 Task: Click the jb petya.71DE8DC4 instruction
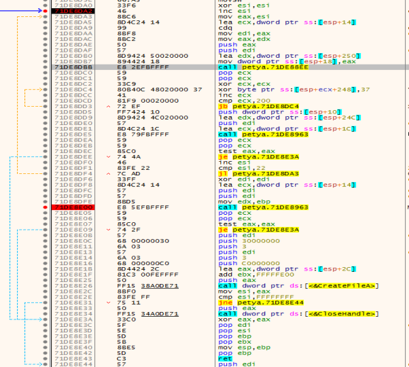[258, 107]
